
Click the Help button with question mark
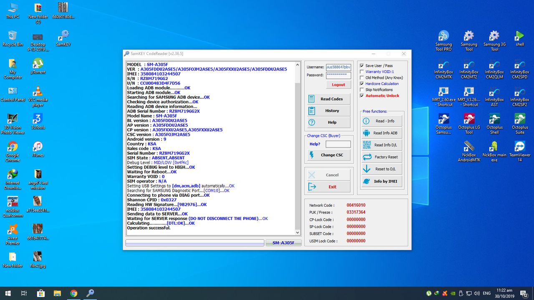pos(328,122)
